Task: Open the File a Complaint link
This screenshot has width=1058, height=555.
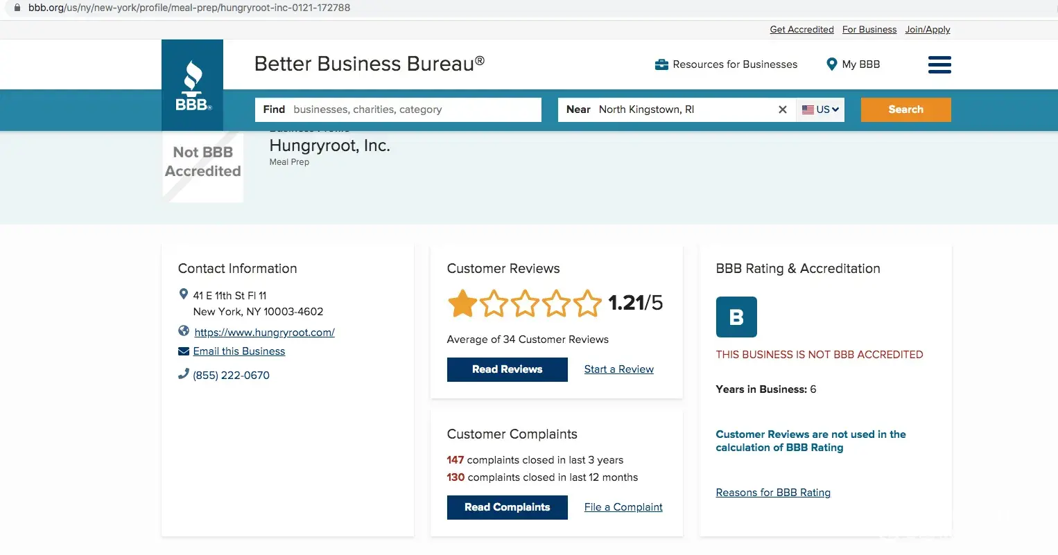Action: pyautogui.click(x=623, y=507)
